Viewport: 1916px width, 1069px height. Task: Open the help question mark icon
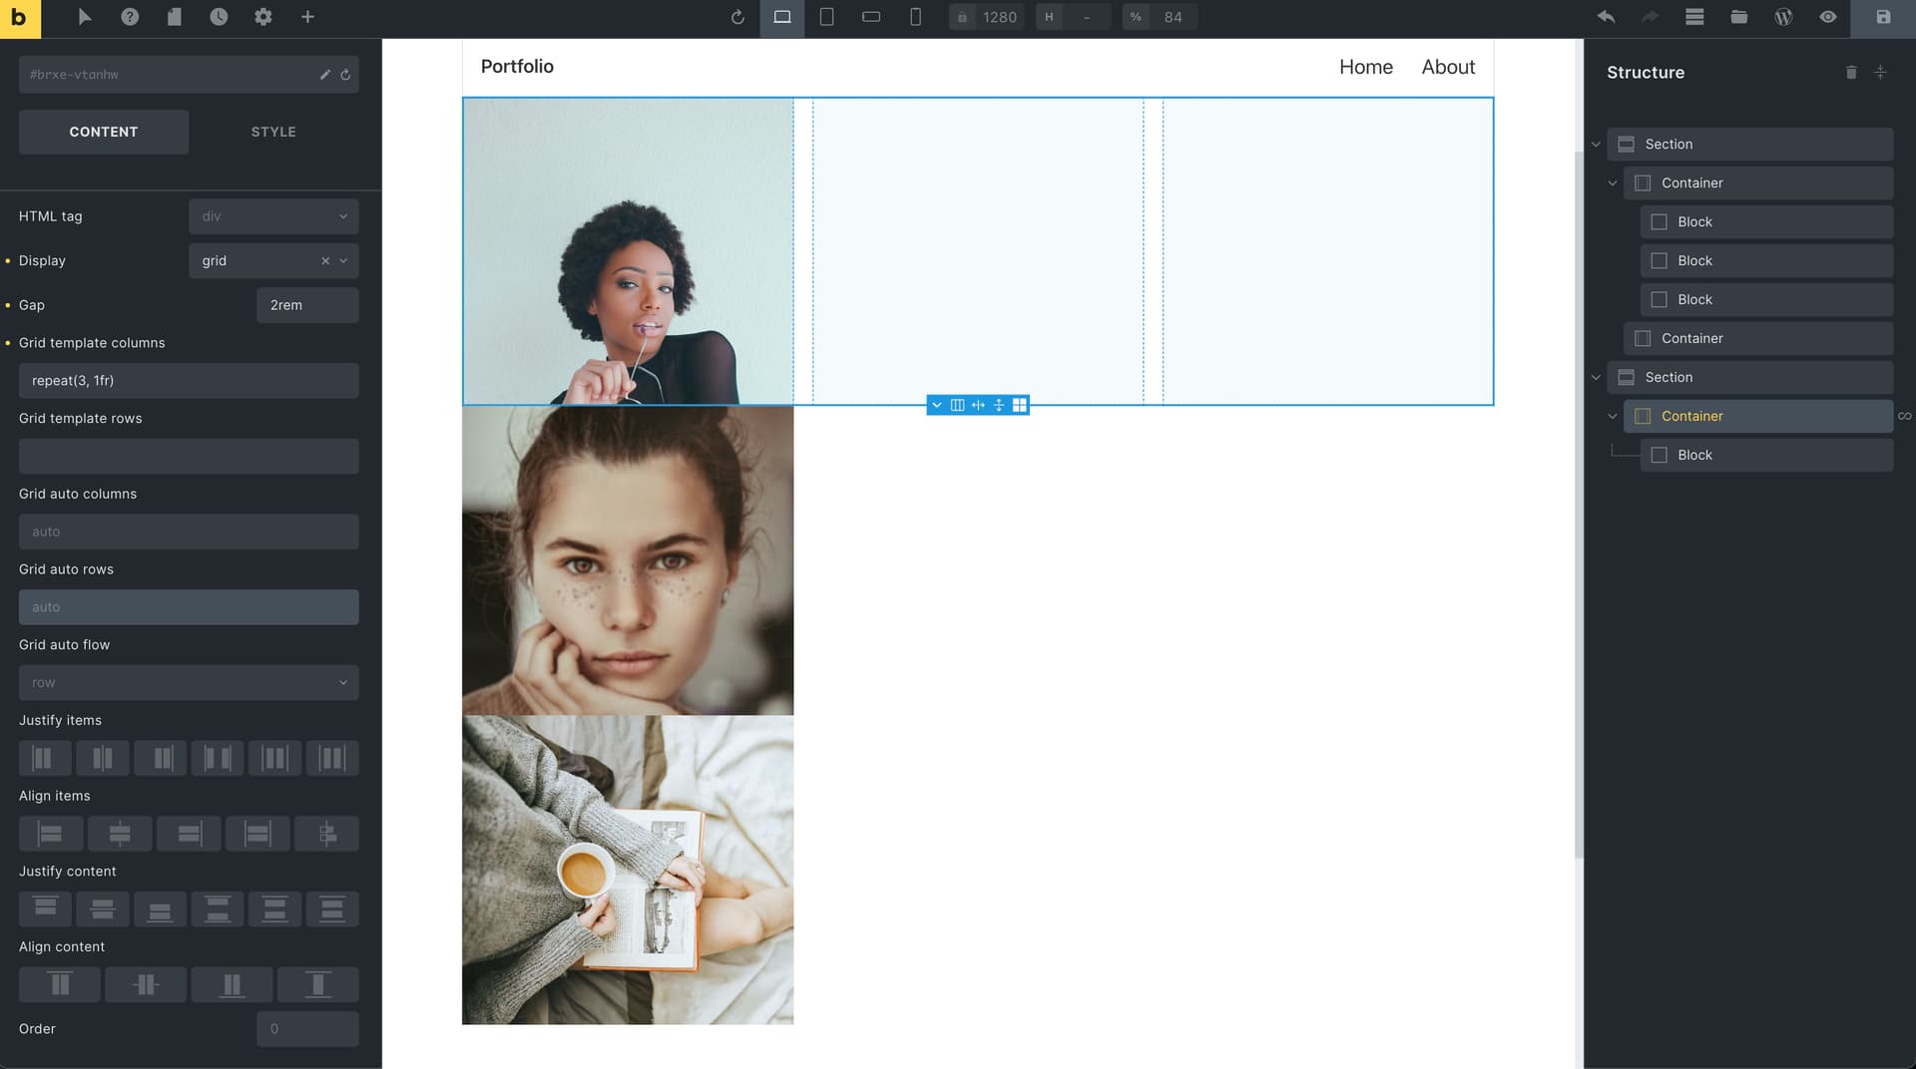click(130, 17)
